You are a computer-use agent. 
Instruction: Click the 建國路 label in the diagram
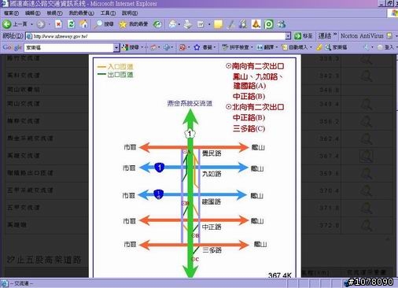click(x=212, y=201)
